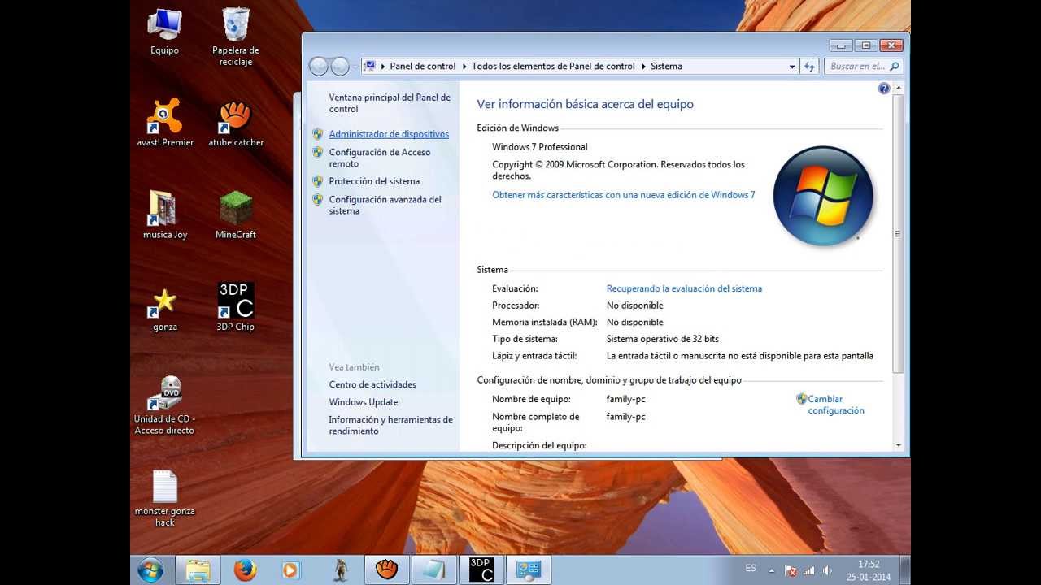
Task: Switch to aTube Catcher taskbar button
Action: (x=386, y=570)
